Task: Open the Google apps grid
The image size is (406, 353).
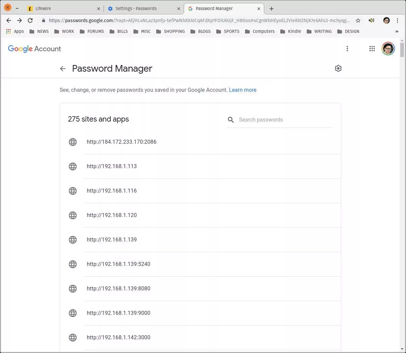Action: (372, 49)
